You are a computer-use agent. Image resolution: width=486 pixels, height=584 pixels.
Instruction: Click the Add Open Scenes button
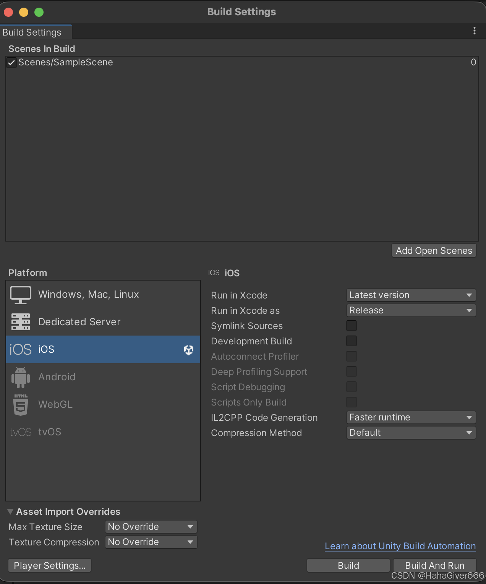[434, 251]
